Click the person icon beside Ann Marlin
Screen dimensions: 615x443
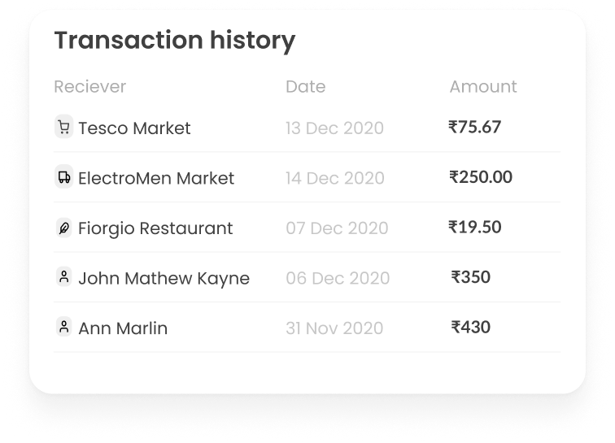63,327
